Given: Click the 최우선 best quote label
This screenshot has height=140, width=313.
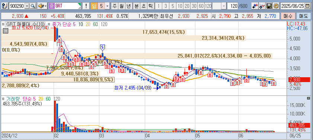Looking at the screenshot, I should pyautogui.click(x=167, y=16).
